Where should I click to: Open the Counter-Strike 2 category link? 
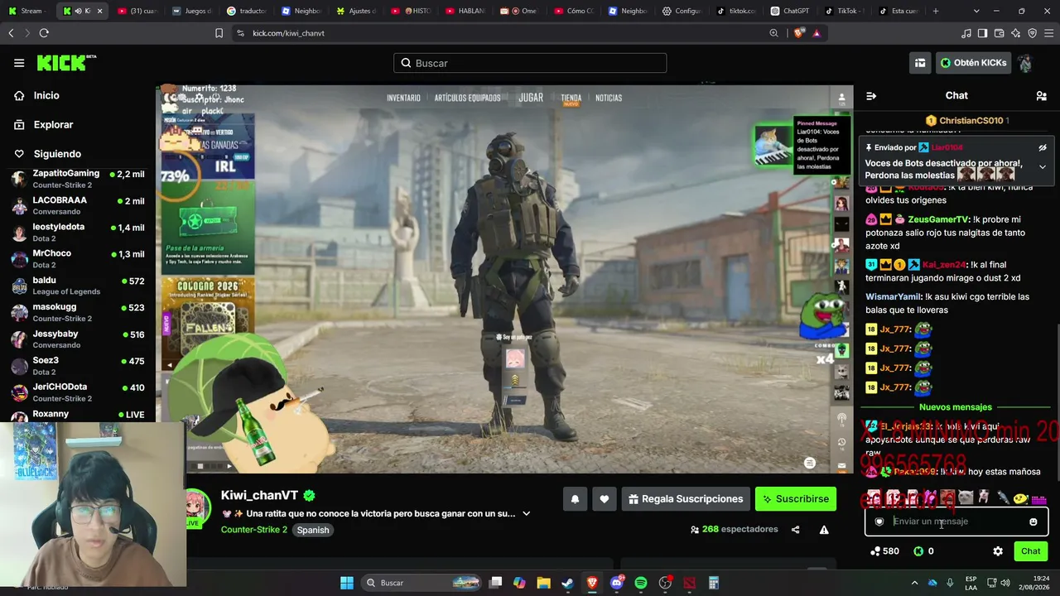(x=254, y=530)
